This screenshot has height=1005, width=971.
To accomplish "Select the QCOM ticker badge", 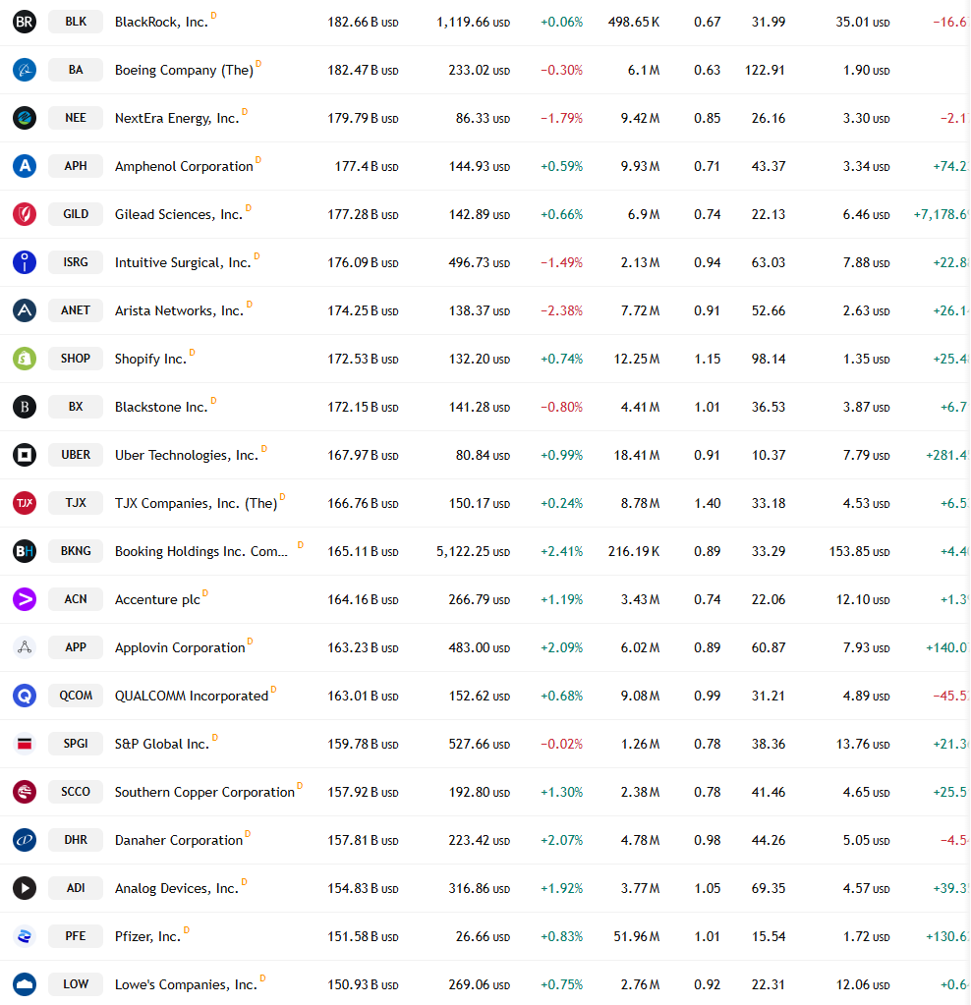I will [76, 696].
